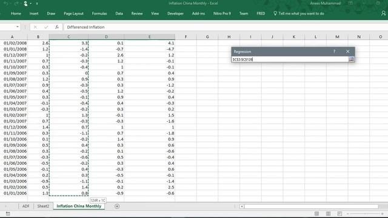This screenshot has width=388, height=218.
Task: Select column F header
Action: coord(186,36)
